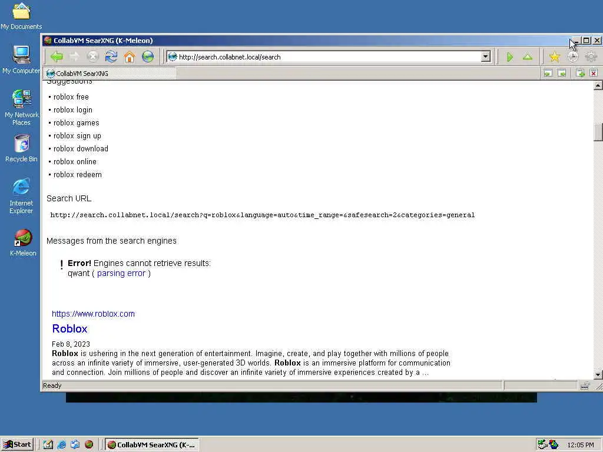
Task: Click the 12:05 PM taskbar clock
Action: coord(580,445)
